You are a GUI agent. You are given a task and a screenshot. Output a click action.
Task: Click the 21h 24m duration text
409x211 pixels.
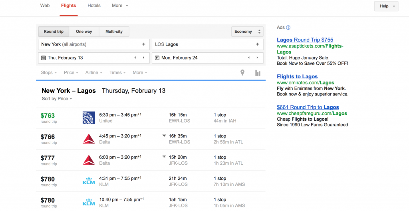(x=178, y=178)
